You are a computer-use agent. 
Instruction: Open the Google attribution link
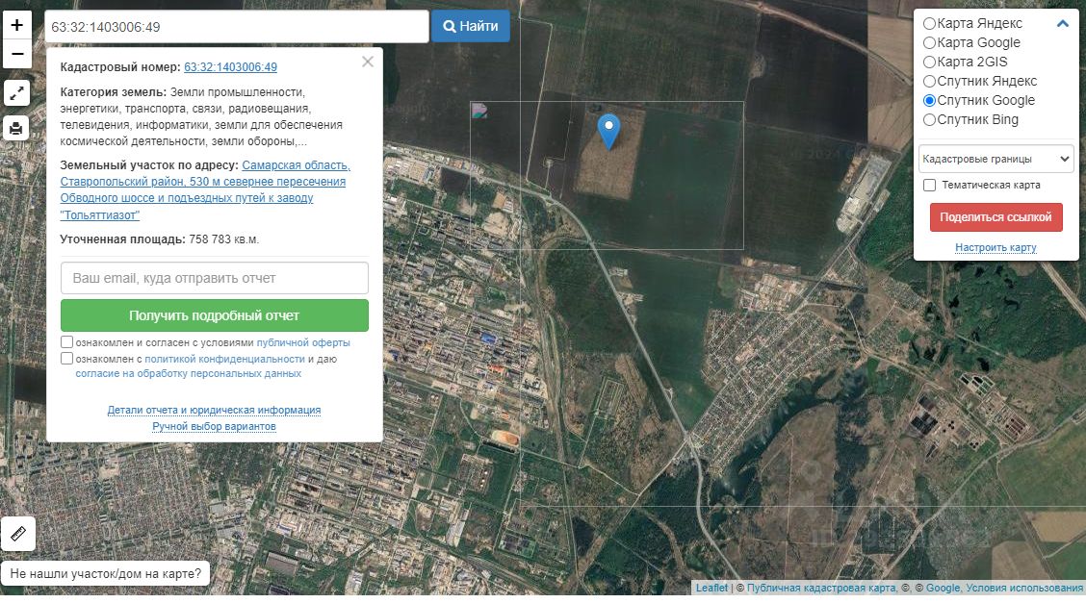coord(943,588)
